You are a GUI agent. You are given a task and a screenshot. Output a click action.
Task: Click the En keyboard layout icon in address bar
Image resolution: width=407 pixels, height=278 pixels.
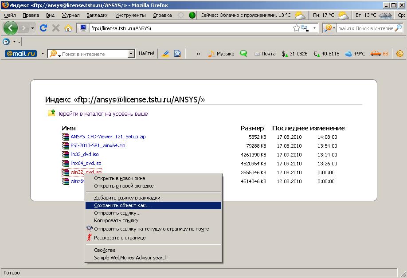pyautogui.click(x=305, y=28)
